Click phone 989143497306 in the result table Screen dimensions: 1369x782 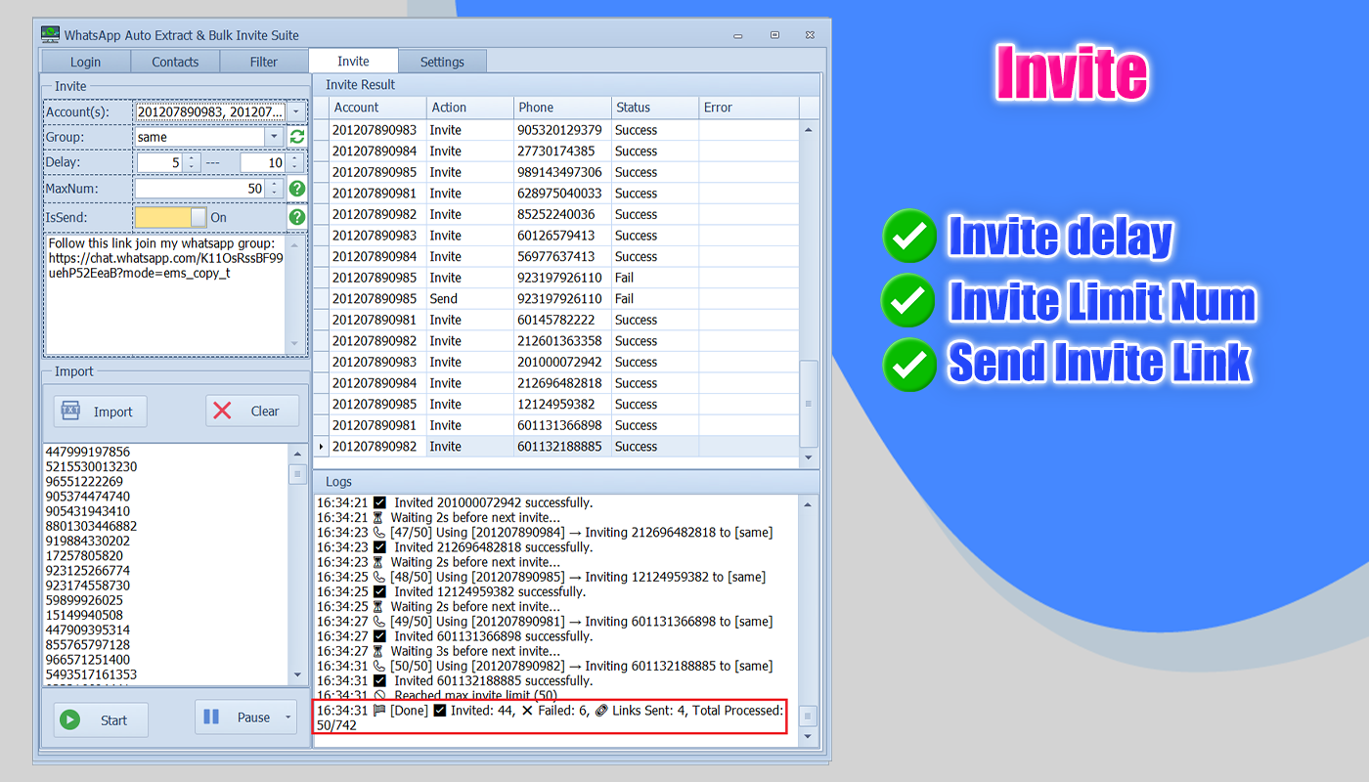[563, 173]
